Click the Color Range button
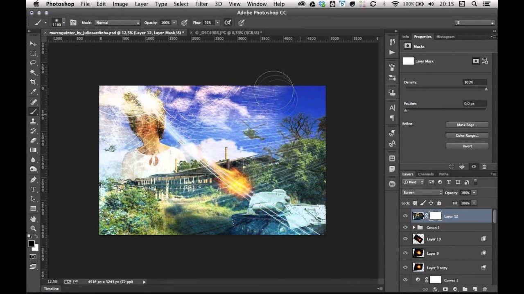Image resolution: width=524 pixels, height=294 pixels. click(467, 136)
